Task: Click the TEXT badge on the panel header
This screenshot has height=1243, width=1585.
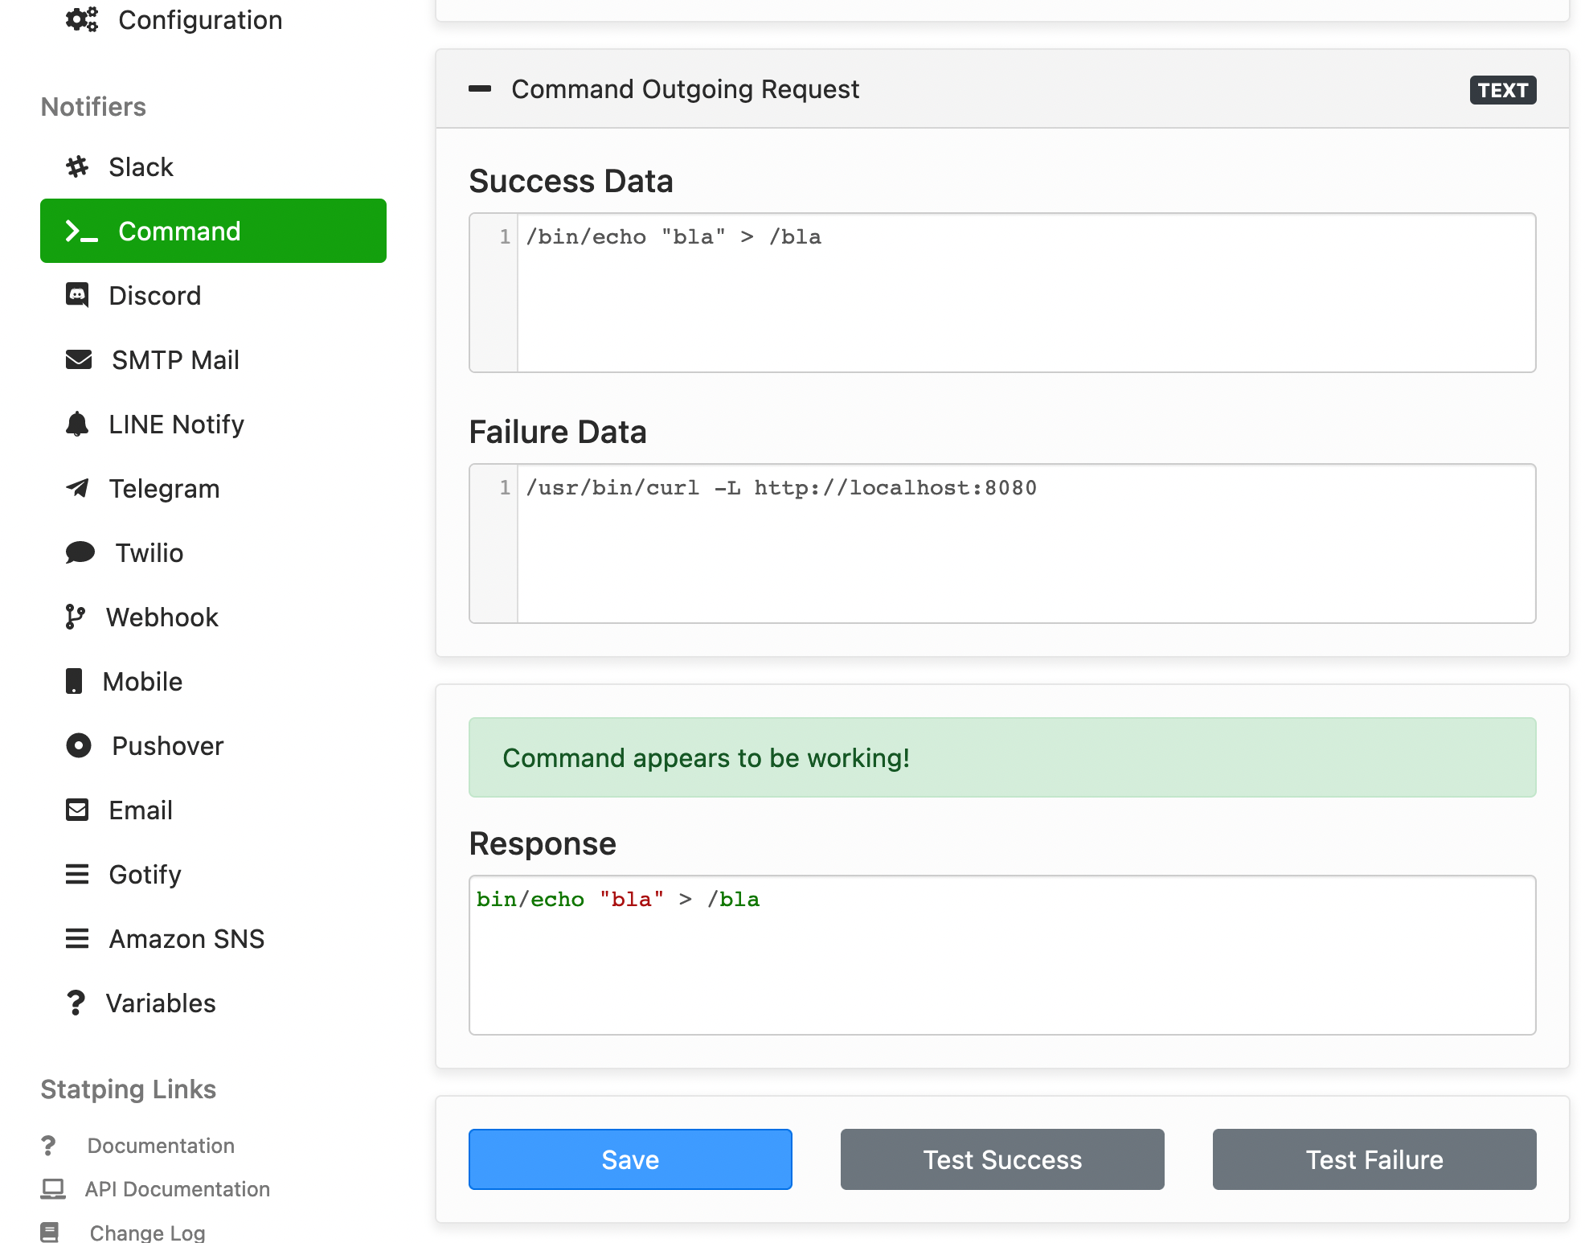Action: (x=1502, y=90)
